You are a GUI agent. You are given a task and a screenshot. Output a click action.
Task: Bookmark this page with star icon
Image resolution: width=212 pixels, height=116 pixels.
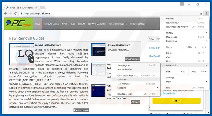(x=201, y=13)
